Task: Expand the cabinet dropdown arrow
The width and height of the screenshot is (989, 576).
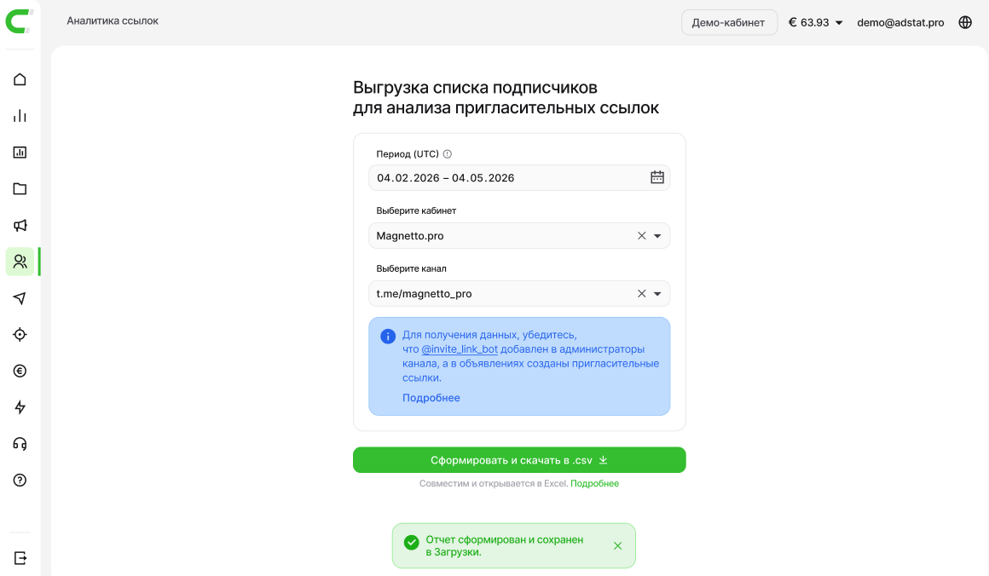Action: pos(657,236)
